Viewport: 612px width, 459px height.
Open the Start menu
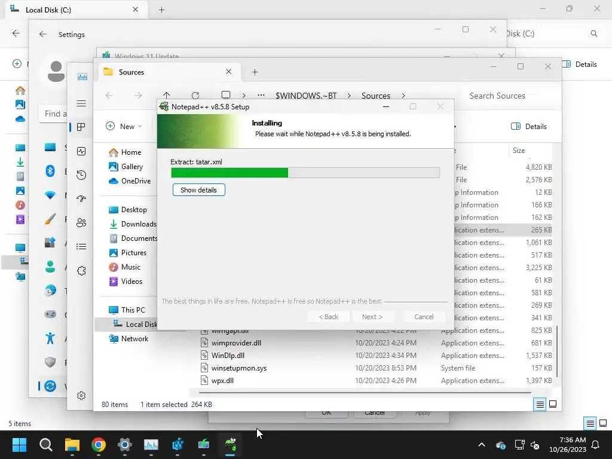(19, 445)
